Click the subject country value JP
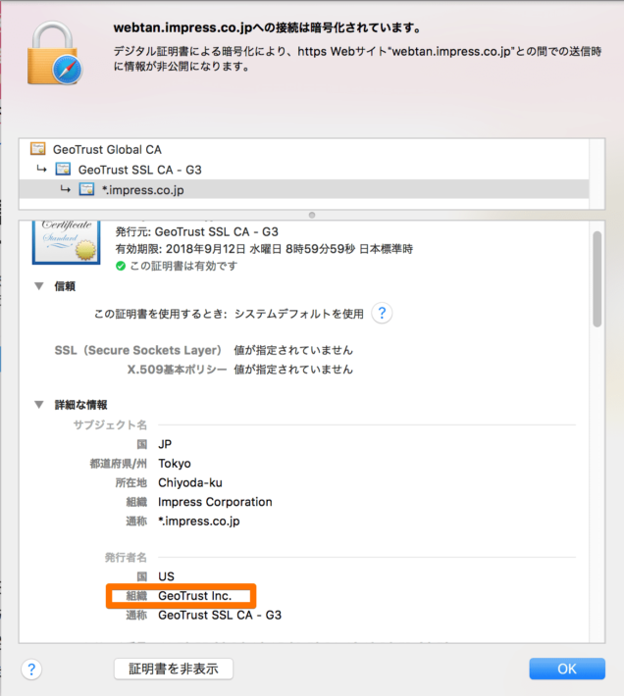The image size is (624, 696). point(165,444)
